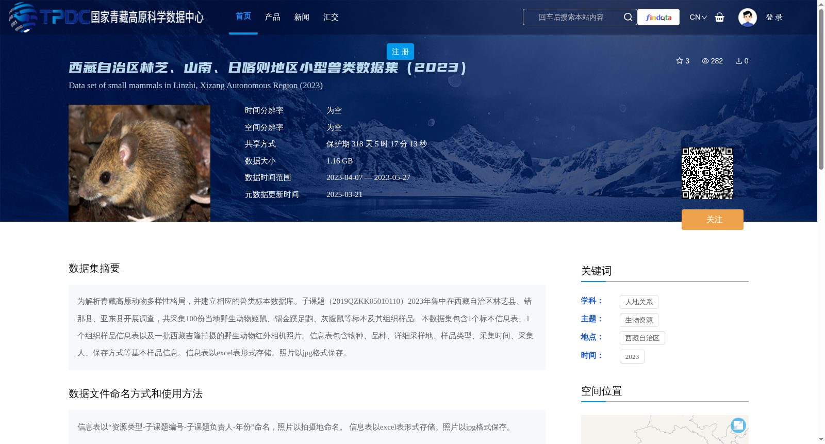Open the shopping basket icon
This screenshot has height=444, width=825.
tap(720, 17)
